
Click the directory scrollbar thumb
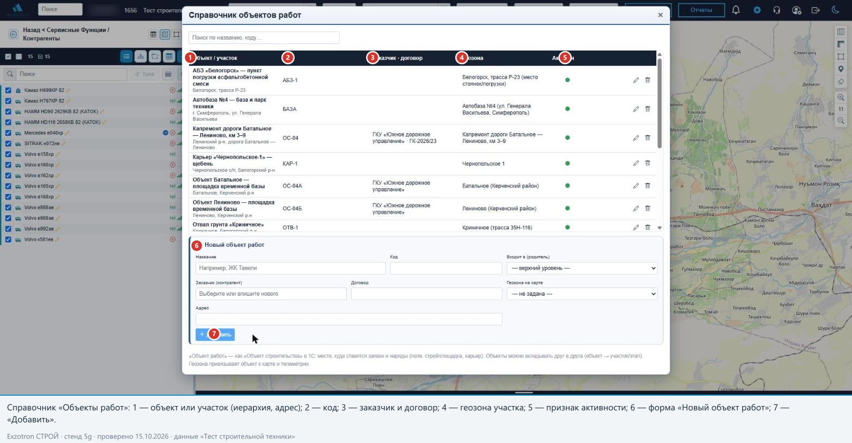coord(660,103)
